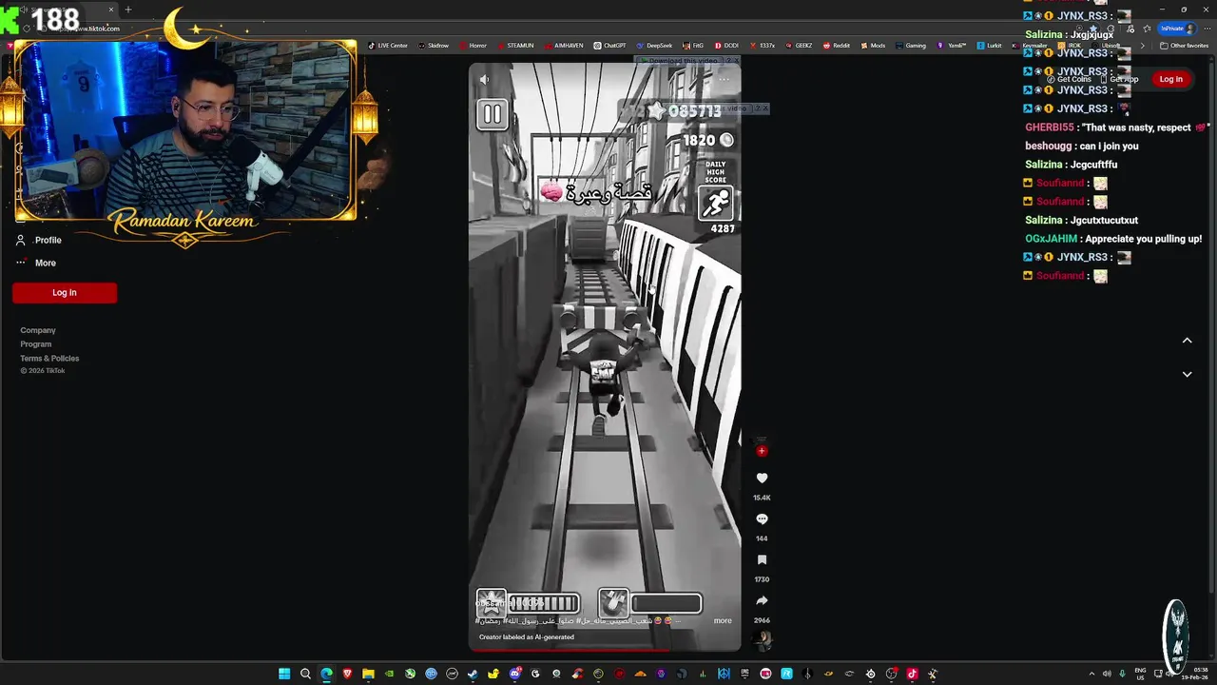1217x685 pixels.
Task: Click the InPrivate profile button
Action: click(1177, 29)
